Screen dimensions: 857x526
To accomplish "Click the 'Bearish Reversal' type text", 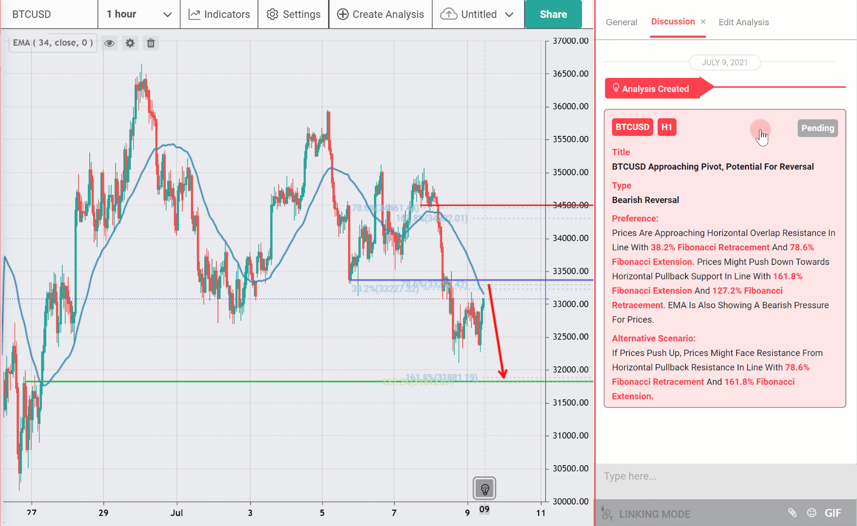I will coord(645,200).
